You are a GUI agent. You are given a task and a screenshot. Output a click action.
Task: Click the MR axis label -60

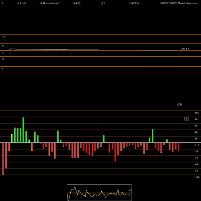point(196,164)
